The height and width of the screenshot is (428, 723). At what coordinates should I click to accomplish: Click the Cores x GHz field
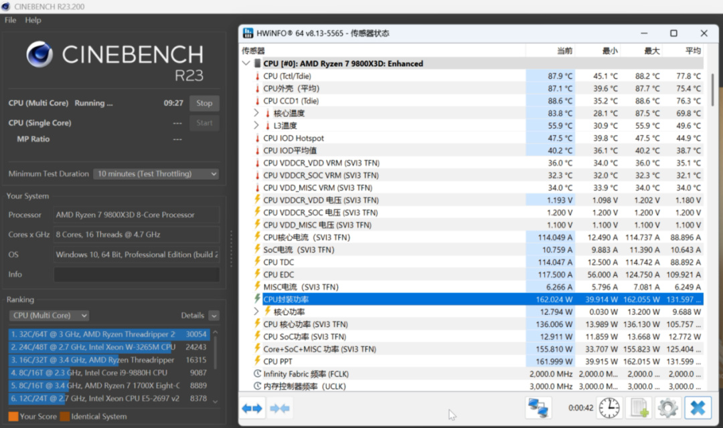coord(137,235)
